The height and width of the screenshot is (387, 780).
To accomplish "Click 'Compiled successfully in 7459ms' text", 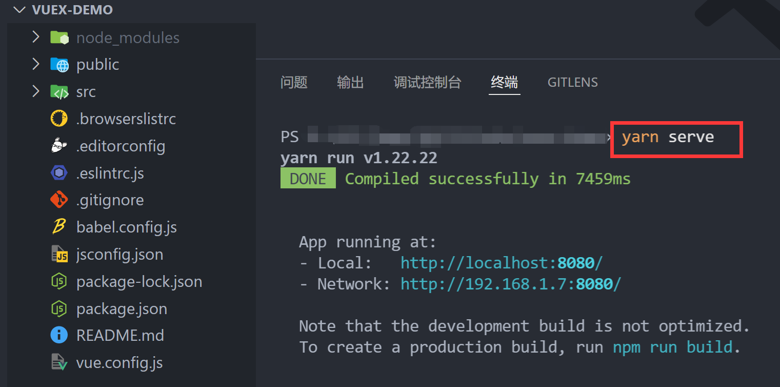I will click(488, 179).
